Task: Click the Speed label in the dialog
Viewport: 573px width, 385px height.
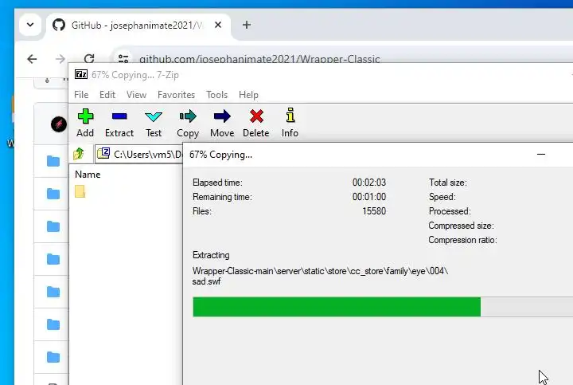Action: pos(442,197)
